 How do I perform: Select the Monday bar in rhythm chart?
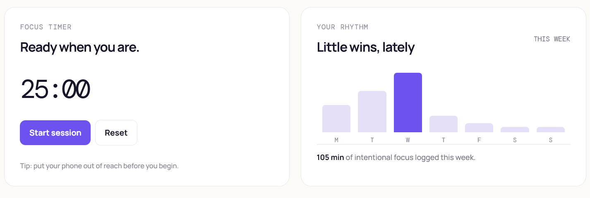click(336, 119)
